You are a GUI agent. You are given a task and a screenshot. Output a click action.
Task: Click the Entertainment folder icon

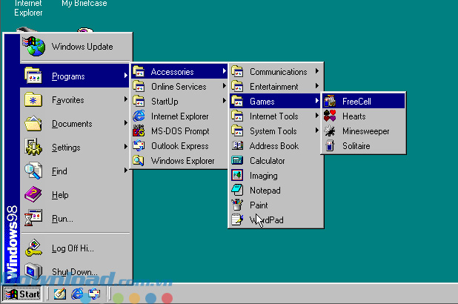[237, 86]
